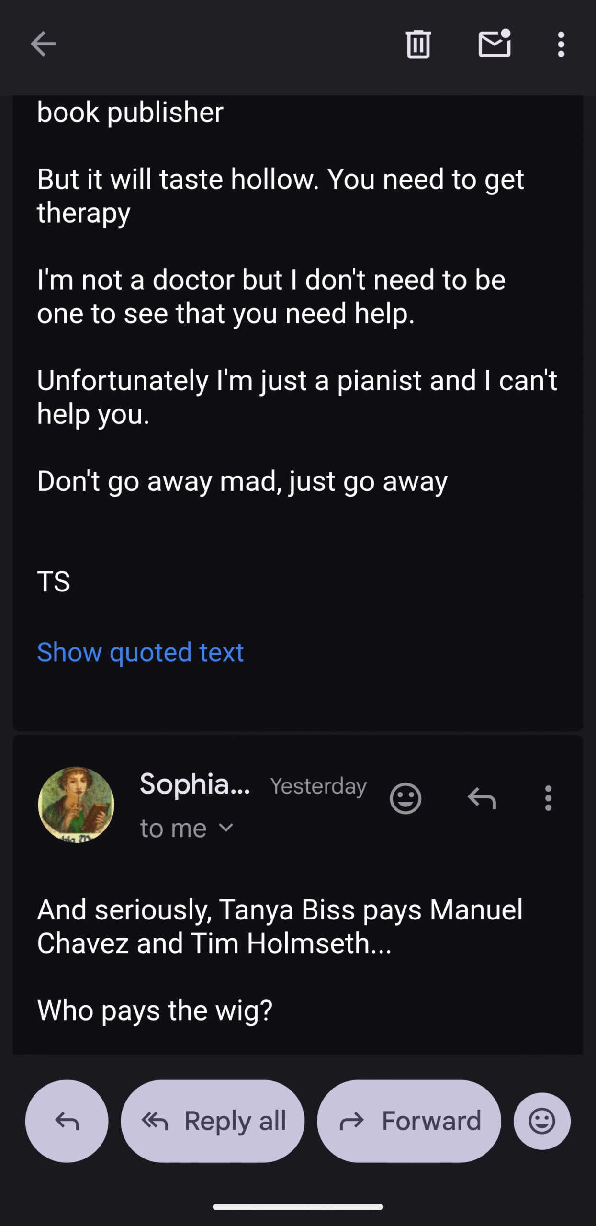This screenshot has height=1226, width=596.
Task: Mark the email as unread
Action: pyautogui.click(x=494, y=44)
